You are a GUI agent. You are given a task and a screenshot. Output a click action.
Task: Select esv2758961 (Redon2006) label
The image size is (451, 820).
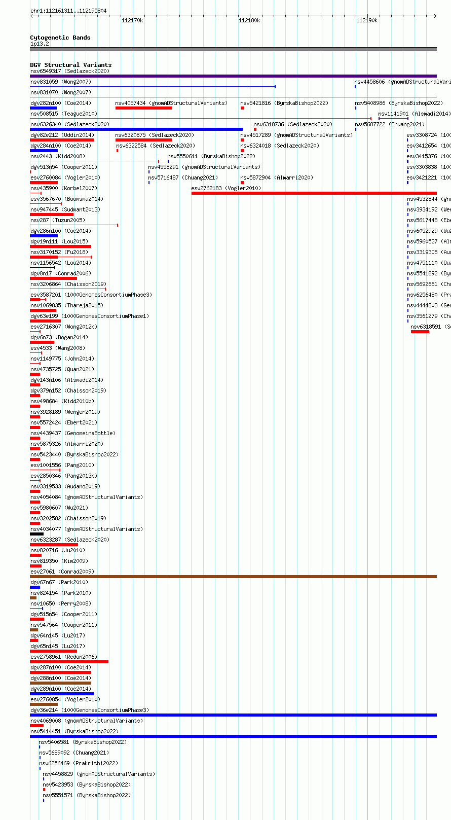click(64, 657)
